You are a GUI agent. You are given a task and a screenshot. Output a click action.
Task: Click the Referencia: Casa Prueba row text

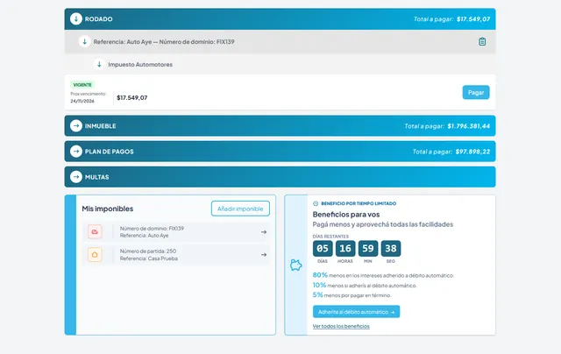[x=149, y=258]
